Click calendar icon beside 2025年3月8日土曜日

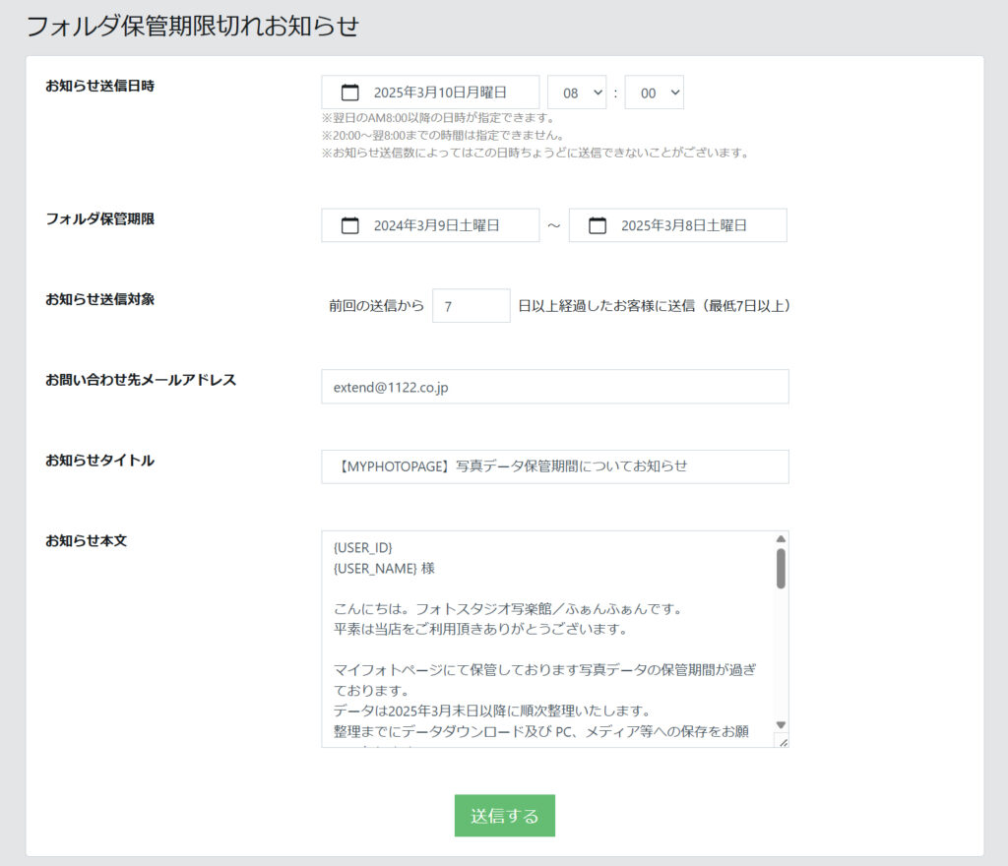click(x=598, y=225)
